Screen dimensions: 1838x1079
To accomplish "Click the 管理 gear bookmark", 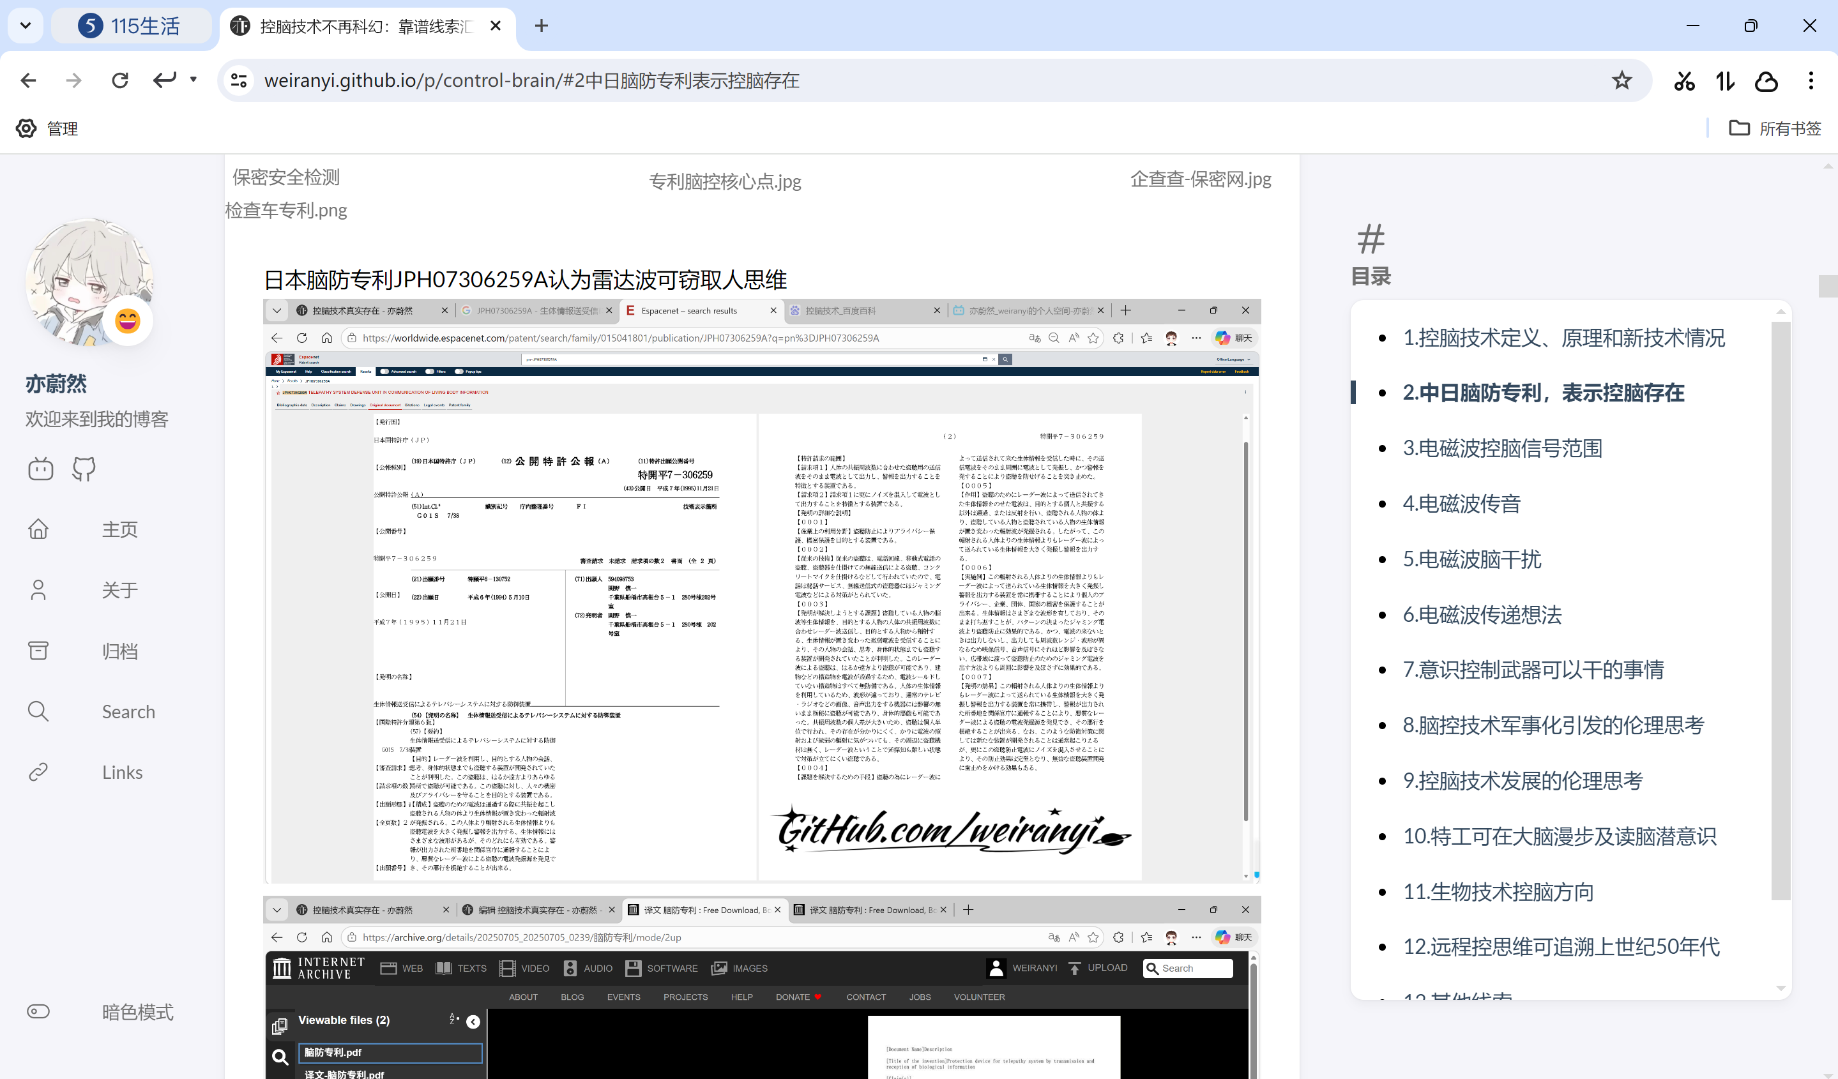I will point(47,128).
